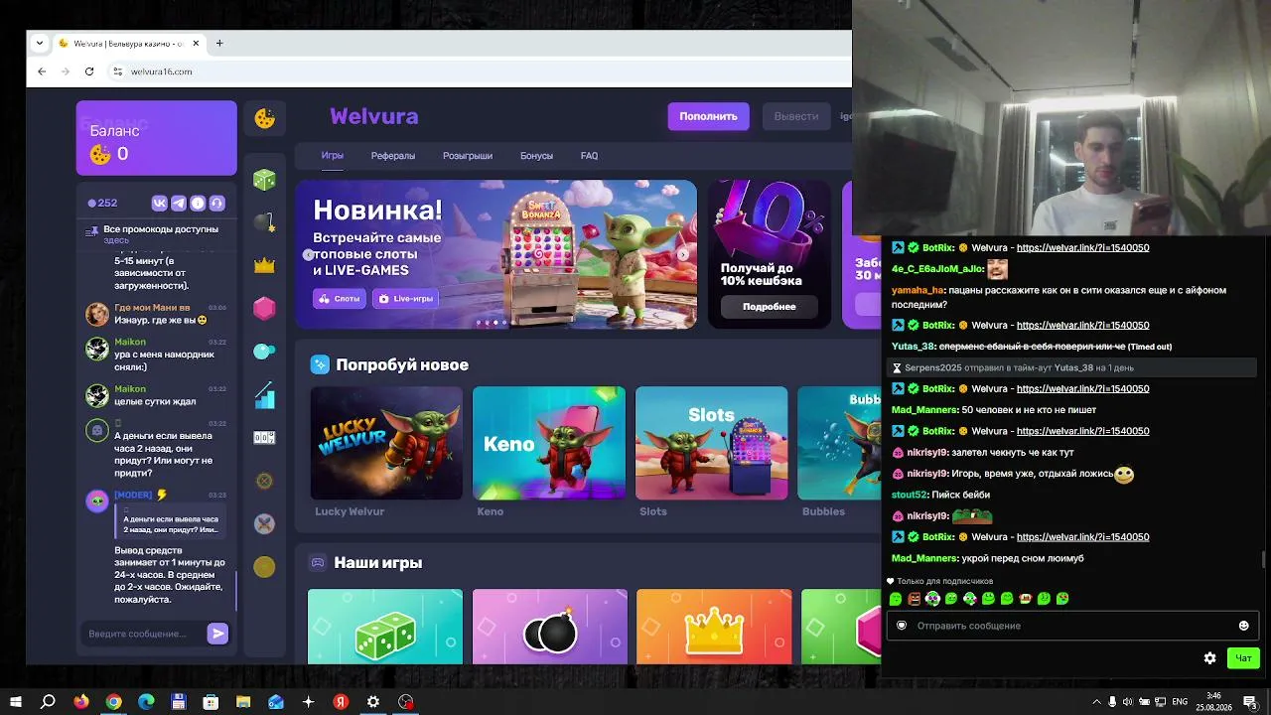
Task: Advance the banner with the right arrow
Action: [x=683, y=254]
